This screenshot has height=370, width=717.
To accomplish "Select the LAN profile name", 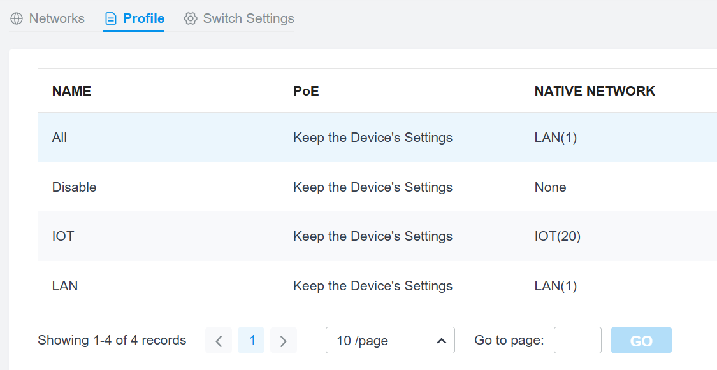I will (65, 286).
